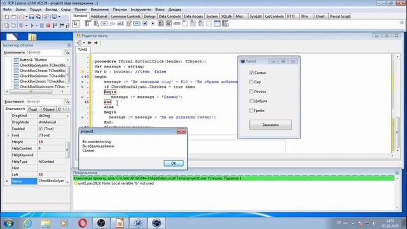Click the New Form toolbar icon
Viewport: 407px width, 229px height.
pos(14,17)
